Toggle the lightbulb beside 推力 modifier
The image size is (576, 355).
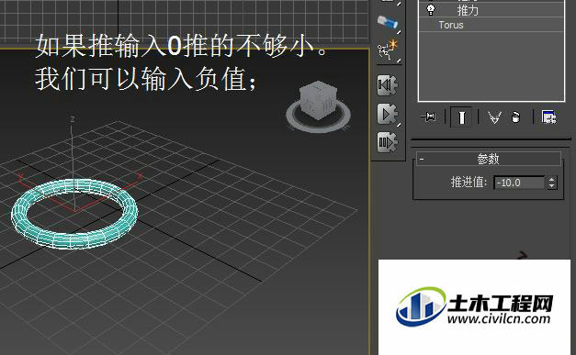[x=431, y=10]
